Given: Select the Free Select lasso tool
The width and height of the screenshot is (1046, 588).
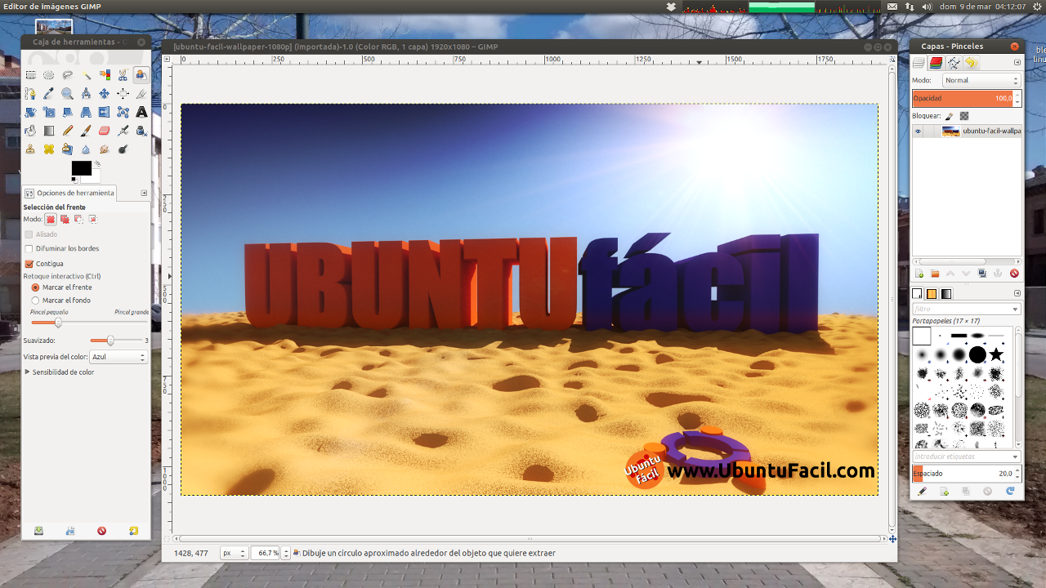Looking at the screenshot, I should pyautogui.click(x=67, y=75).
